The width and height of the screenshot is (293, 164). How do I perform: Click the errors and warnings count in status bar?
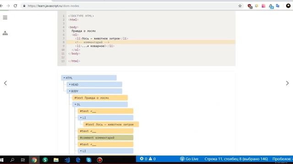click(x=148, y=159)
